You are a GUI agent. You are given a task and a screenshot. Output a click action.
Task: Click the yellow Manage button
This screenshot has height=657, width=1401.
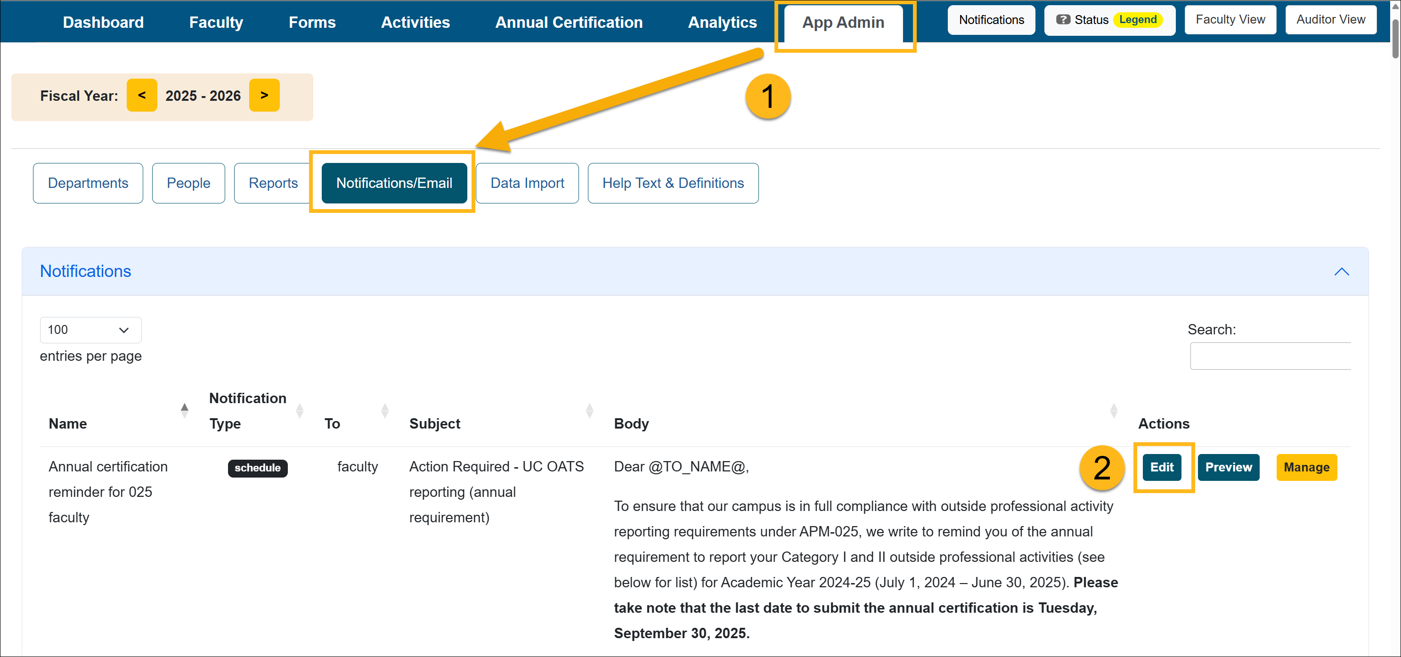coord(1306,467)
